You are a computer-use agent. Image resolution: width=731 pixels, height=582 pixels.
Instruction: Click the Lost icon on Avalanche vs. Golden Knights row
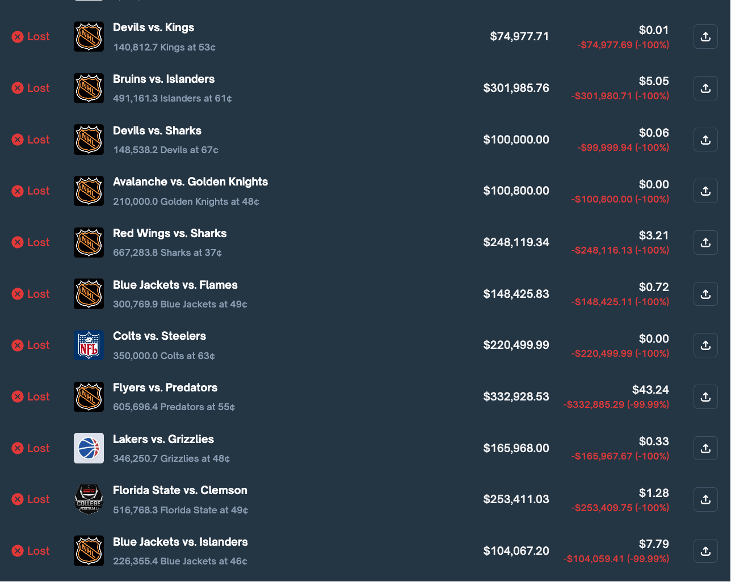tap(18, 191)
